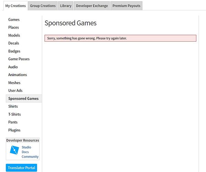Select Decals in the sidebar
Viewport: 206px width, 172px height.
coord(14,43)
